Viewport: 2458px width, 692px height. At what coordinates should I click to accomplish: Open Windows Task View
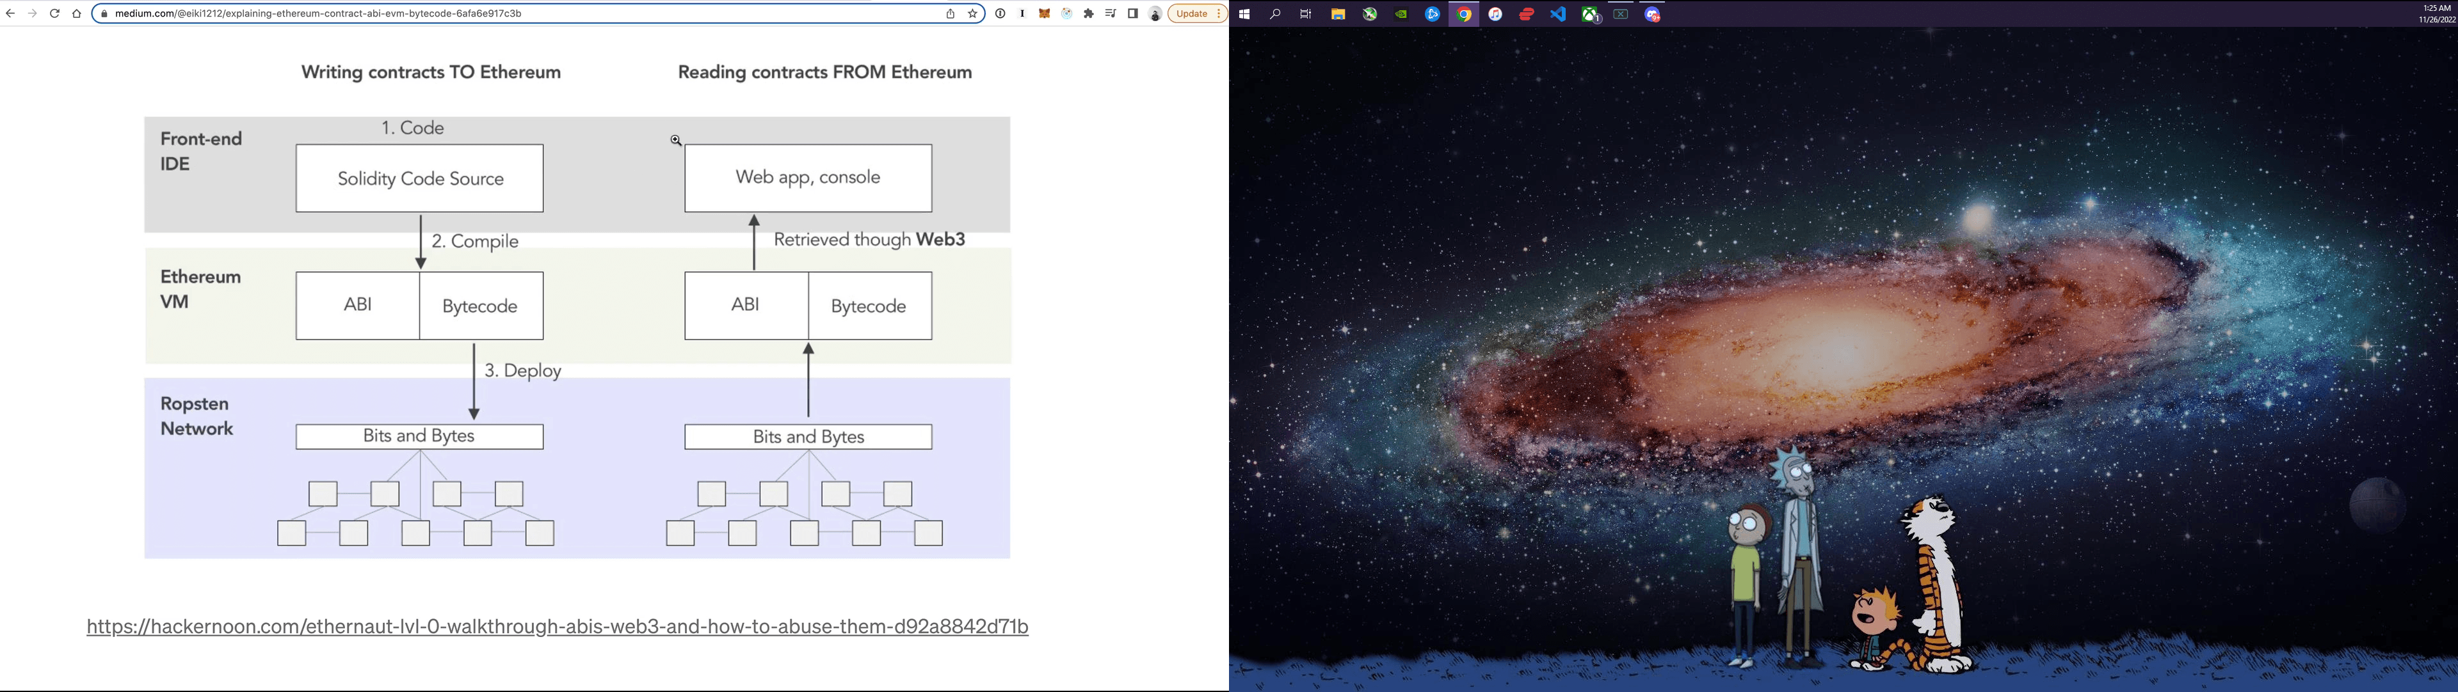pos(1306,14)
